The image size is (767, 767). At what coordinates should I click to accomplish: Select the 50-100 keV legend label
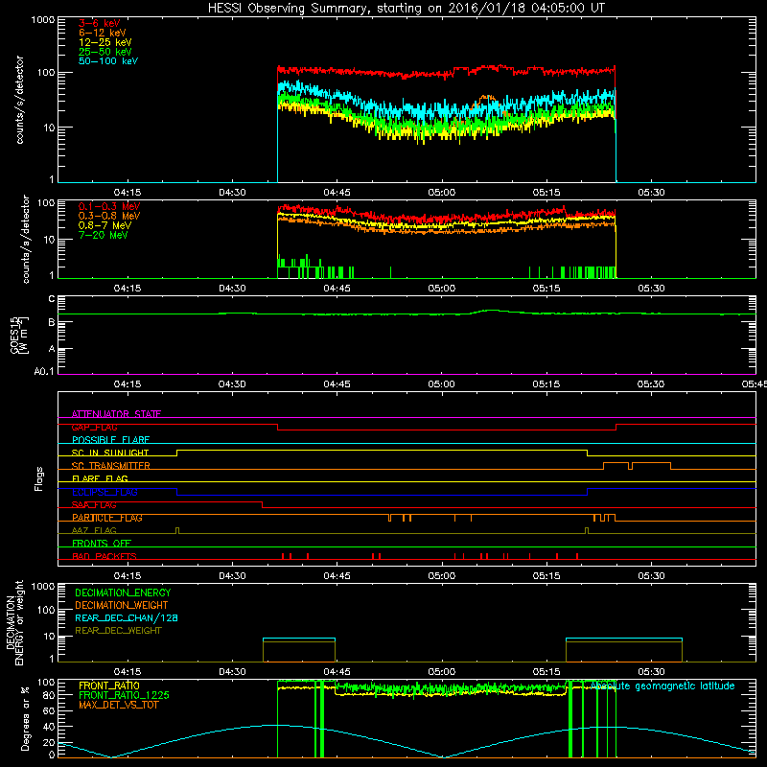(x=108, y=61)
